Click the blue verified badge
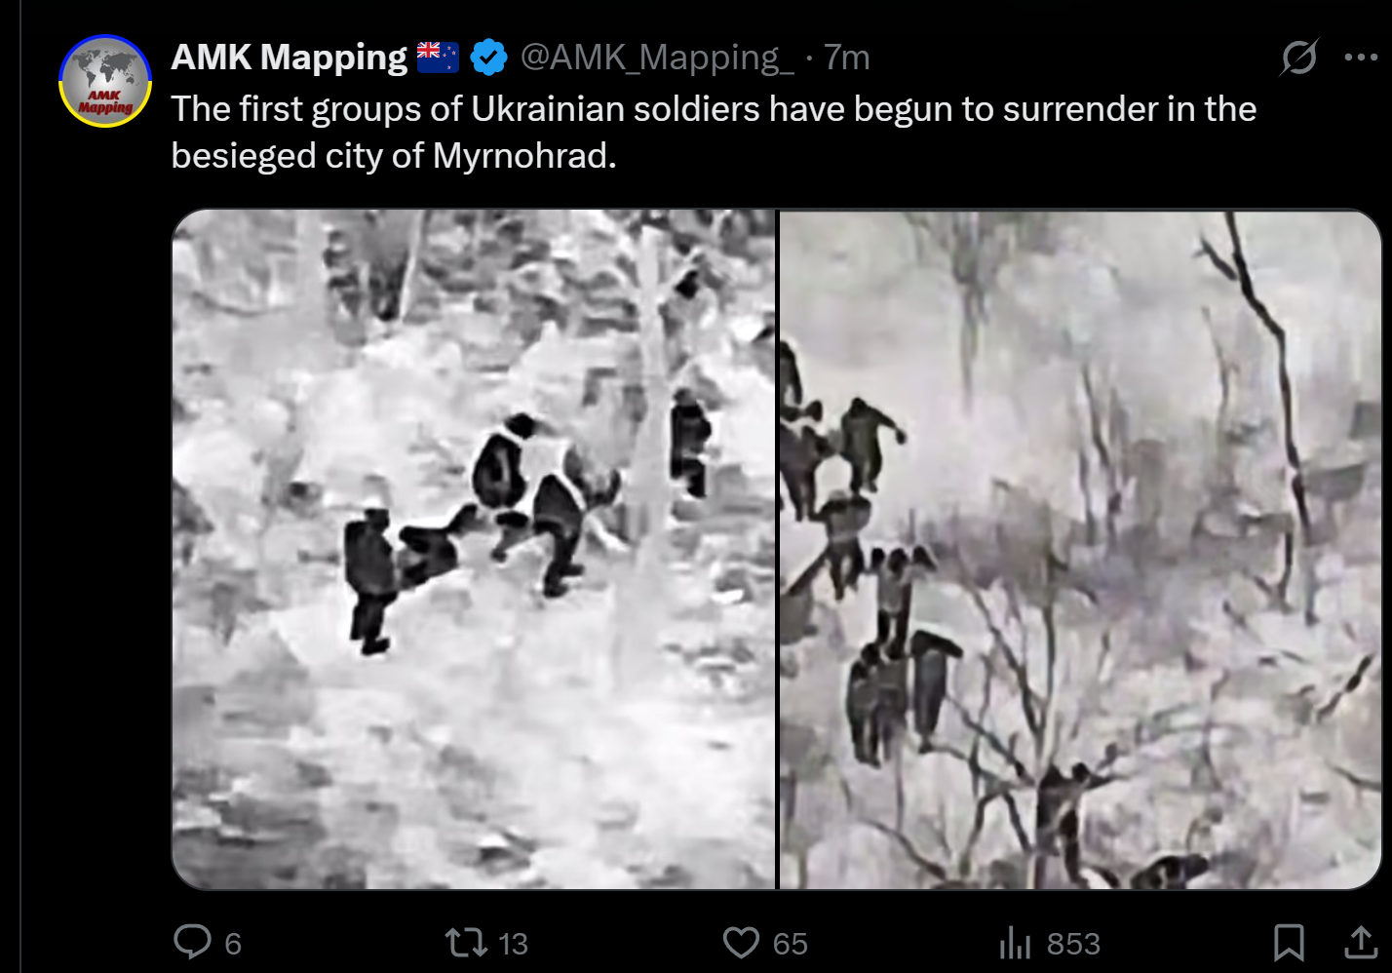The height and width of the screenshot is (973, 1392). click(488, 58)
